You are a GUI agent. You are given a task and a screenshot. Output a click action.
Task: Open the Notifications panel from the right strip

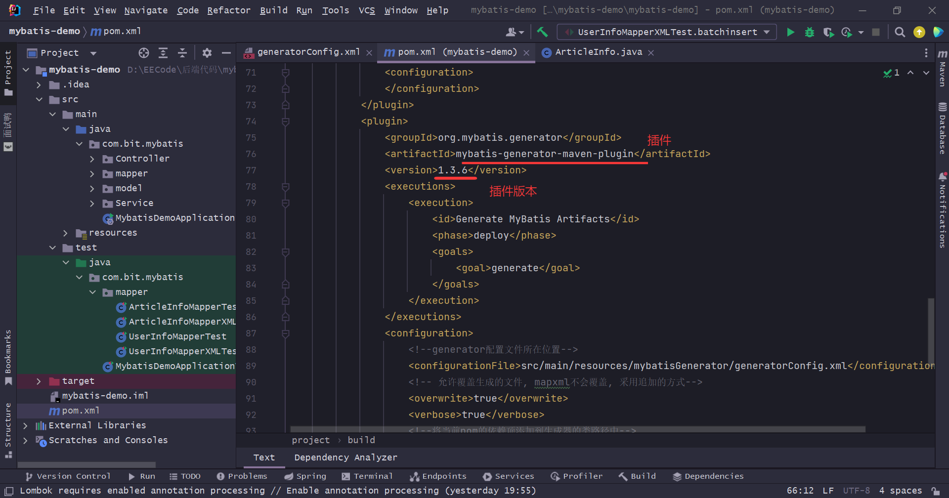[x=943, y=210]
